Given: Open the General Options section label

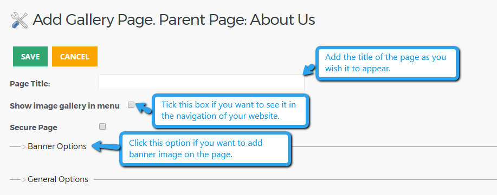Looking at the screenshot, I should 58,179.
